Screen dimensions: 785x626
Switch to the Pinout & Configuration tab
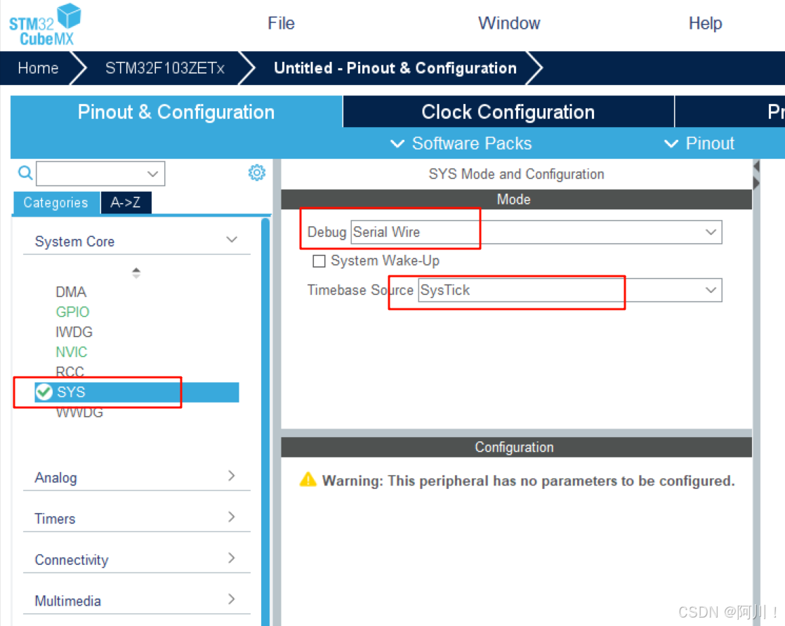coord(176,112)
